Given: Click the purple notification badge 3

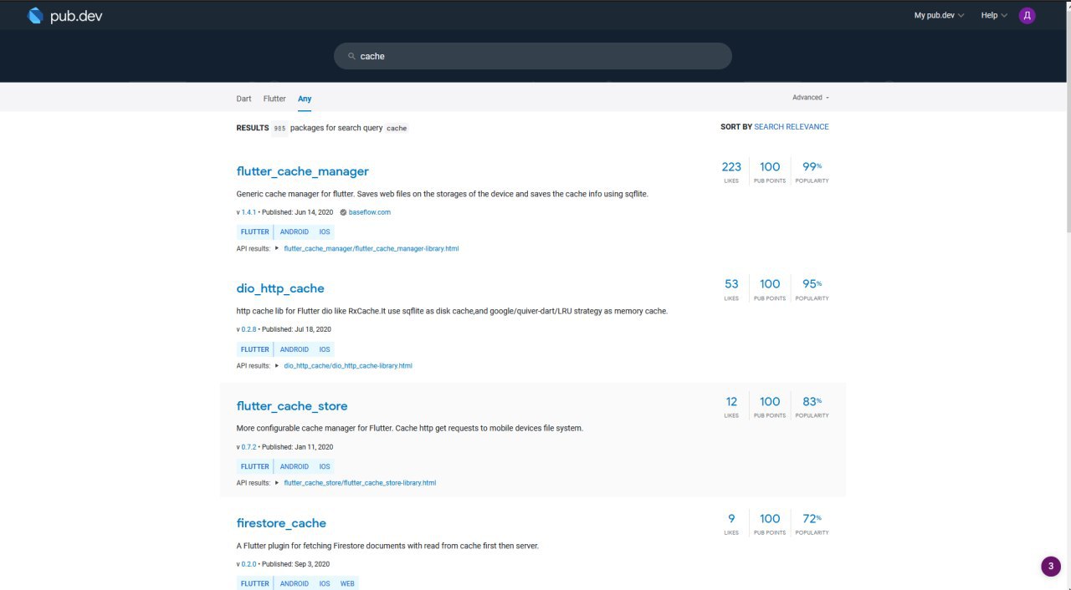Looking at the screenshot, I should tap(1051, 567).
